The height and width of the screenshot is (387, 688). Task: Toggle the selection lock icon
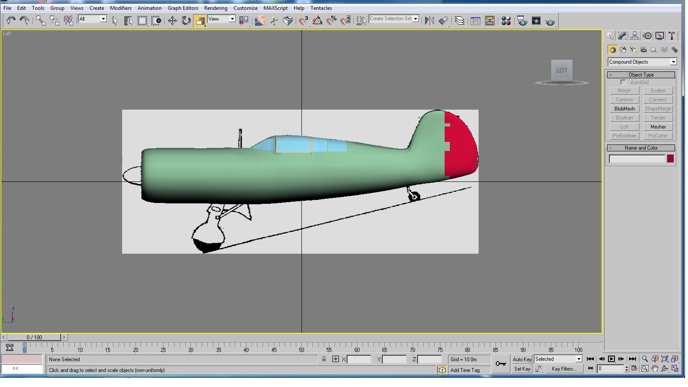click(324, 359)
